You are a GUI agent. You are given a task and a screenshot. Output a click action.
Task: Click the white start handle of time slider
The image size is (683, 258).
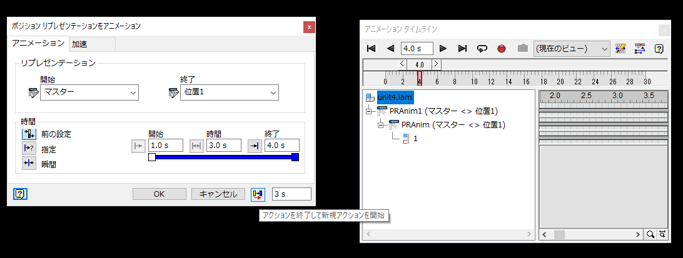coord(152,157)
